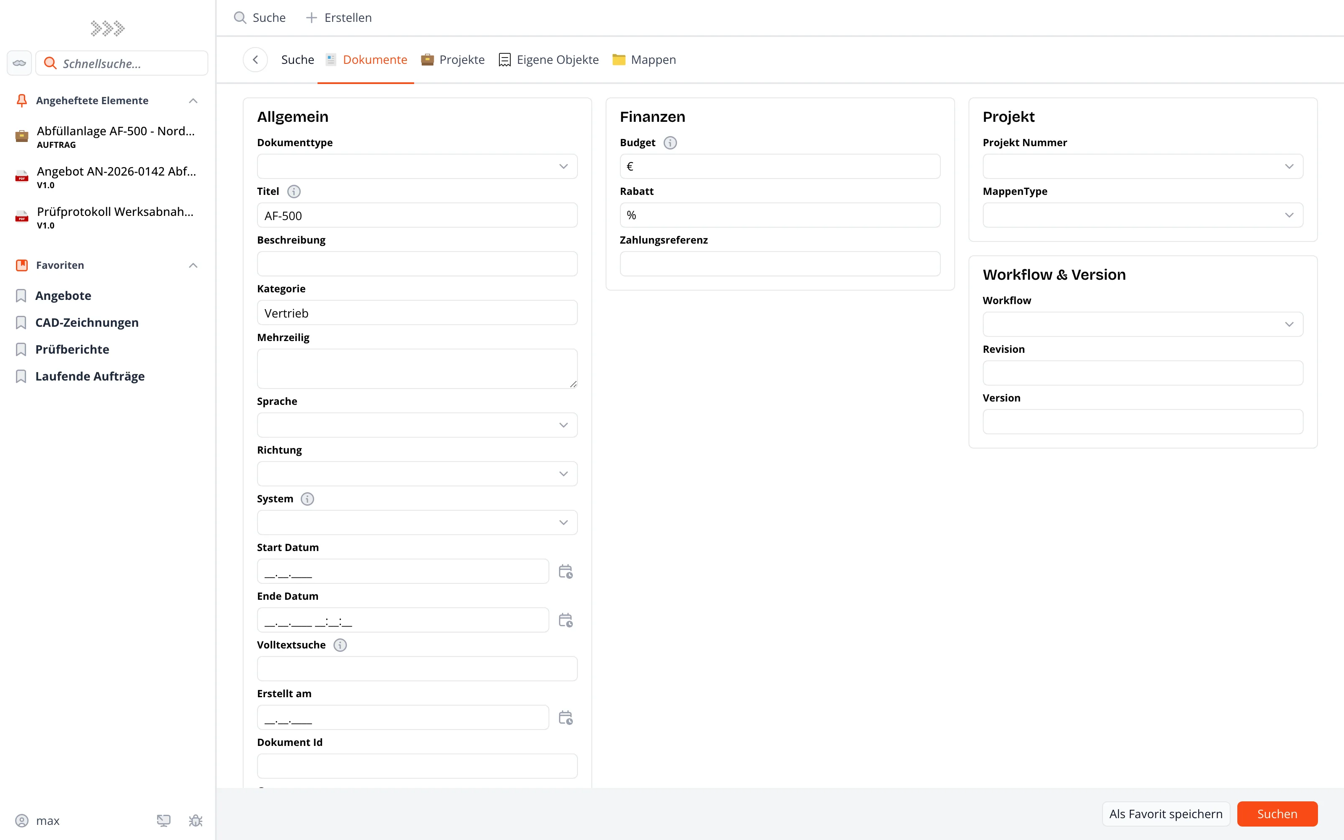The width and height of the screenshot is (1344, 840).
Task: Click the Revision input field
Action: [x=1143, y=373]
